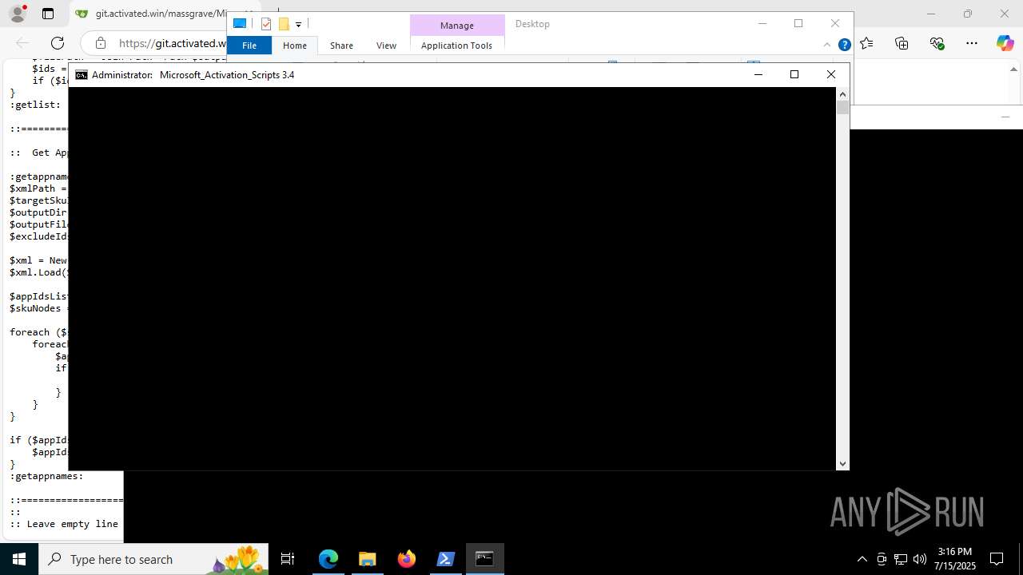Minimize the Microsoft_Activation_Scripts console window

point(758,74)
